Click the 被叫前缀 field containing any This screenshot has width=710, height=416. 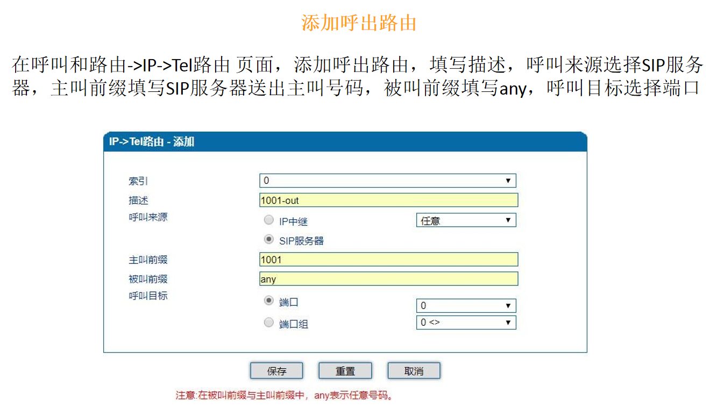tap(388, 279)
